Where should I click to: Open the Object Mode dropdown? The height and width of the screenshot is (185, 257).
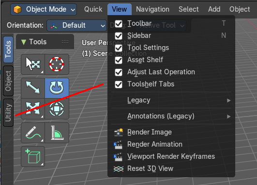[44, 9]
